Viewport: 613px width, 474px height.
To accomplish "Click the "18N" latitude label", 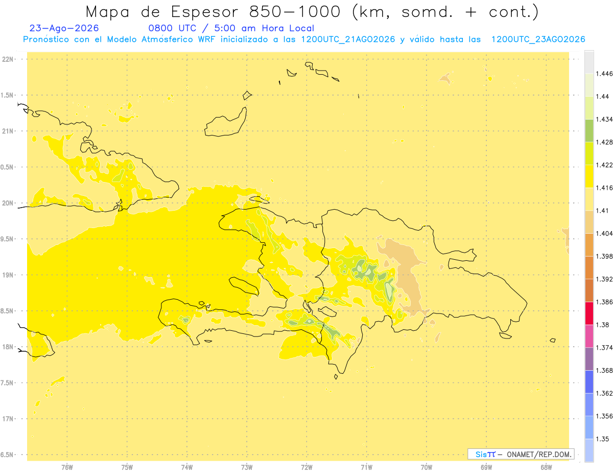I will click(8, 347).
